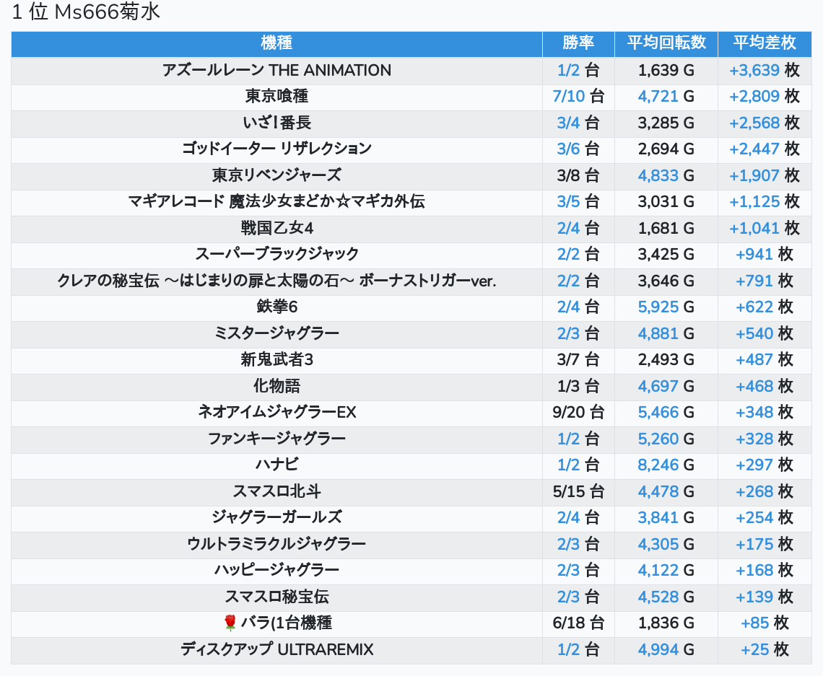This screenshot has width=823, height=676.
Task: Click the +3,639 average difference link
Action: point(754,70)
